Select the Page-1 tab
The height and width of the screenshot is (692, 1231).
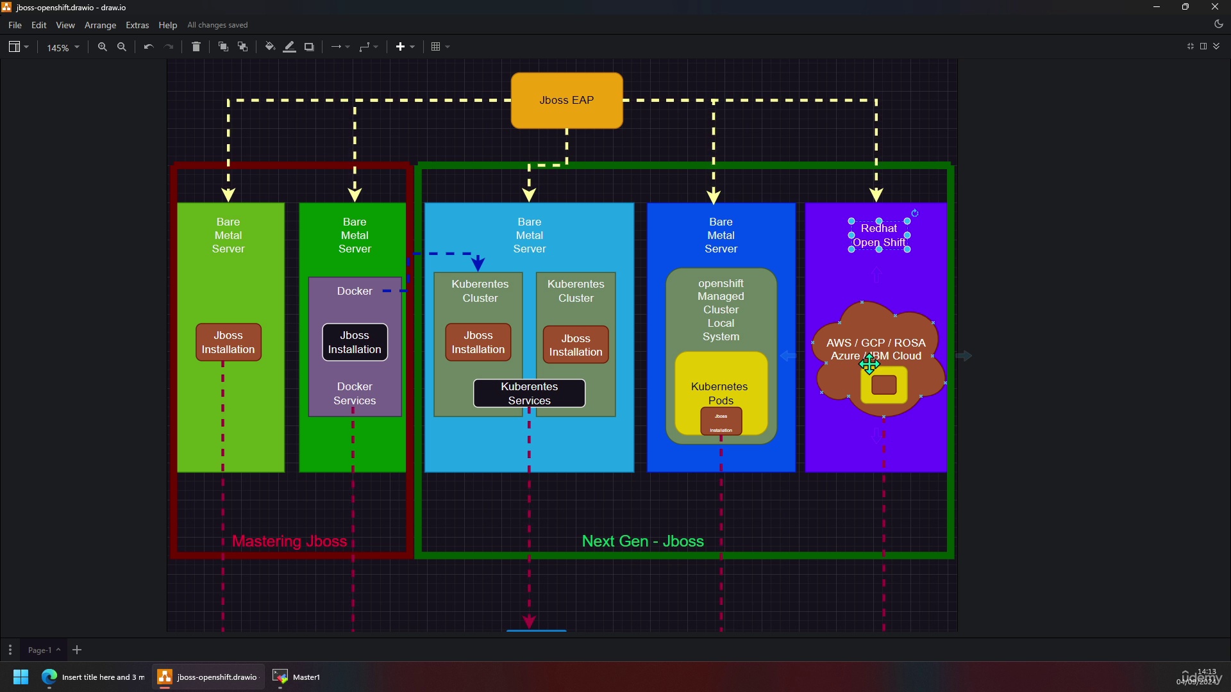click(44, 650)
